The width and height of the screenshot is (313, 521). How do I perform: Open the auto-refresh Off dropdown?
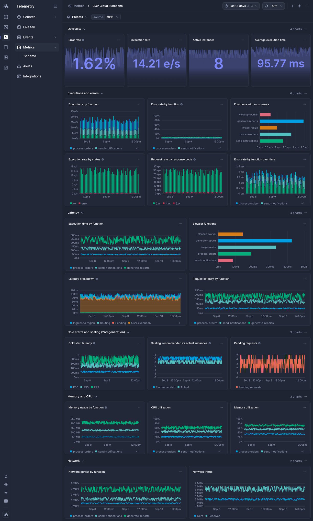(277, 6)
